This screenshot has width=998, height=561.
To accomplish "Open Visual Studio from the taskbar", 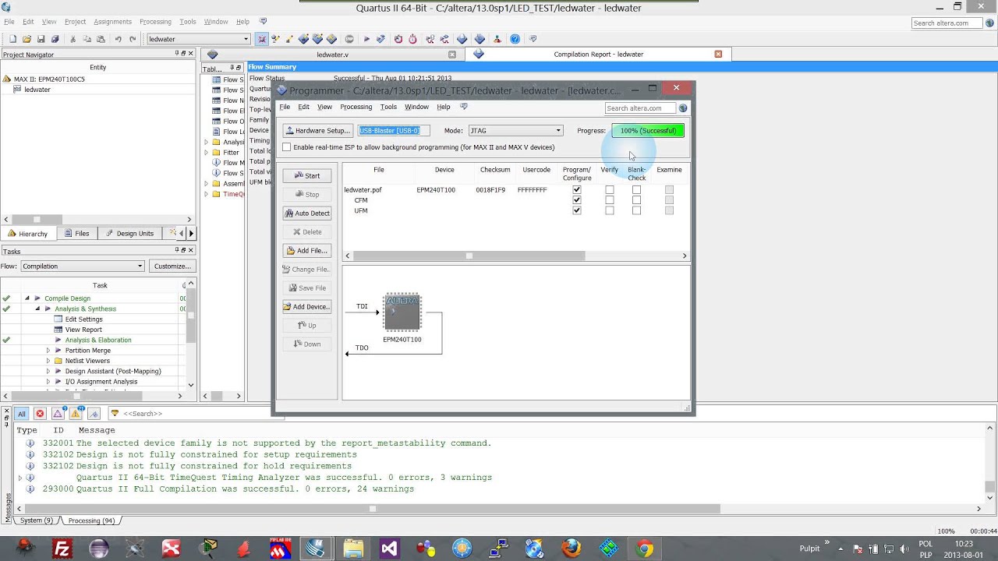I will coord(389,549).
